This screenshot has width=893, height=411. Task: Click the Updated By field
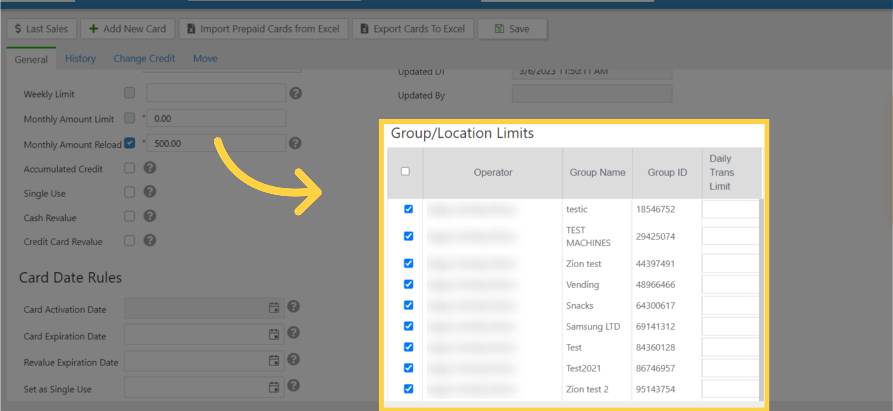[592, 94]
